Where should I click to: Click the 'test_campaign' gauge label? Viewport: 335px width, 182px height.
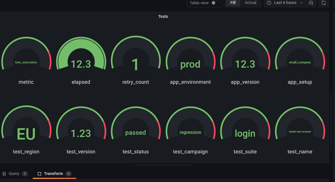[x=190, y=152]
